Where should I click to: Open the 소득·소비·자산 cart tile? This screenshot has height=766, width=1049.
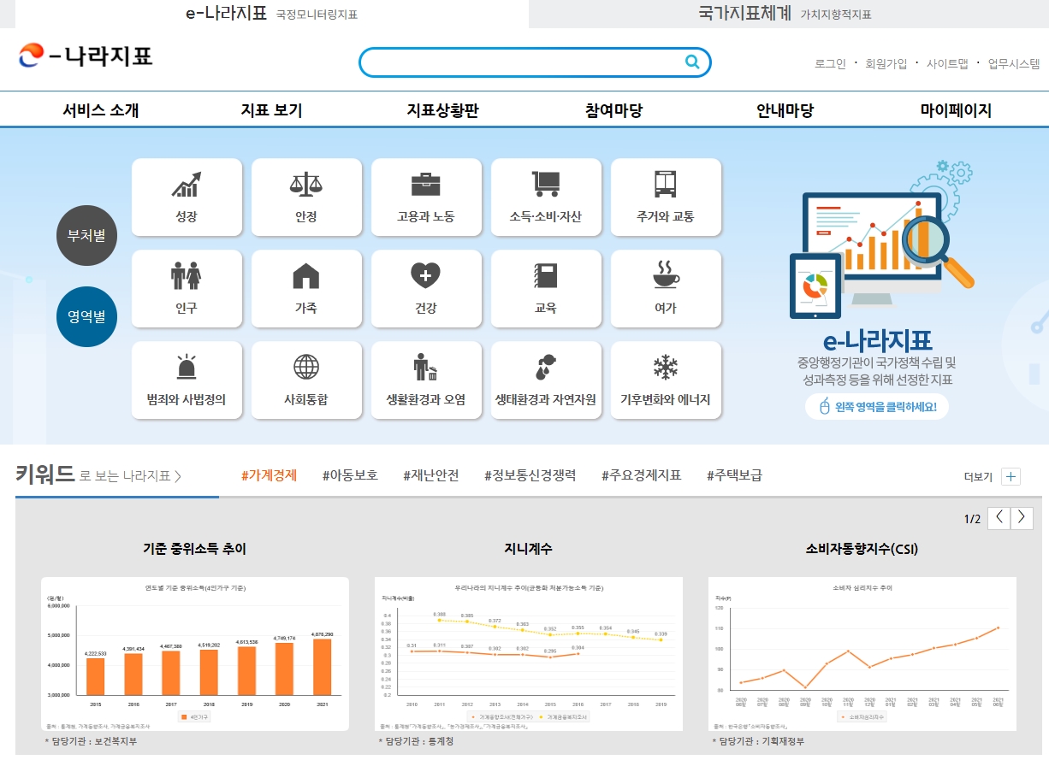coord(546,197)
